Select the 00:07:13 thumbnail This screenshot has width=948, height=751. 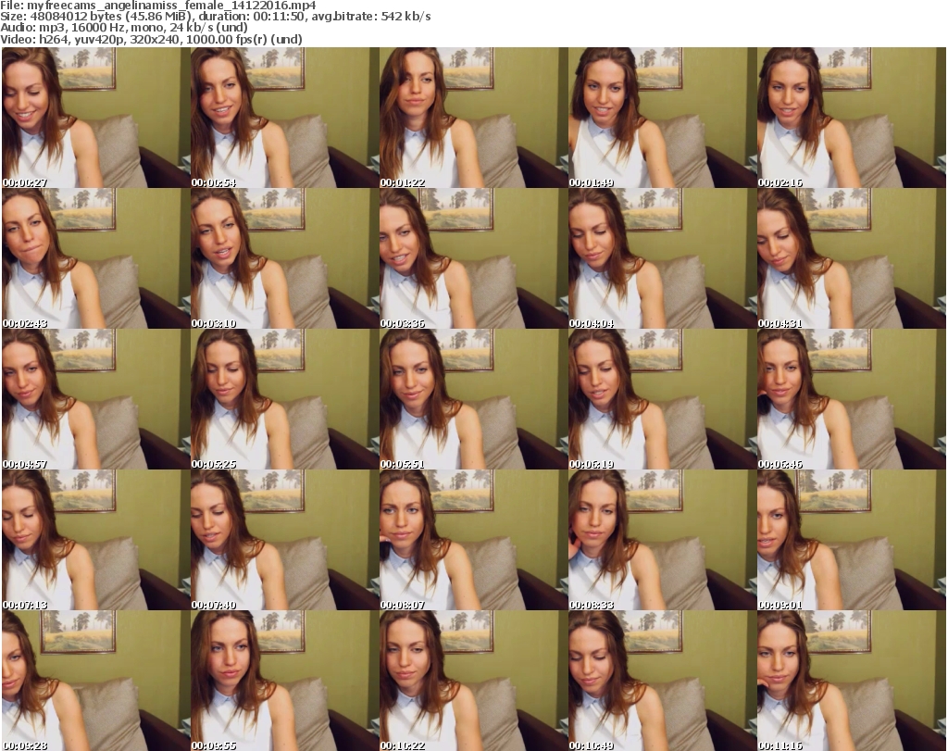95,539
